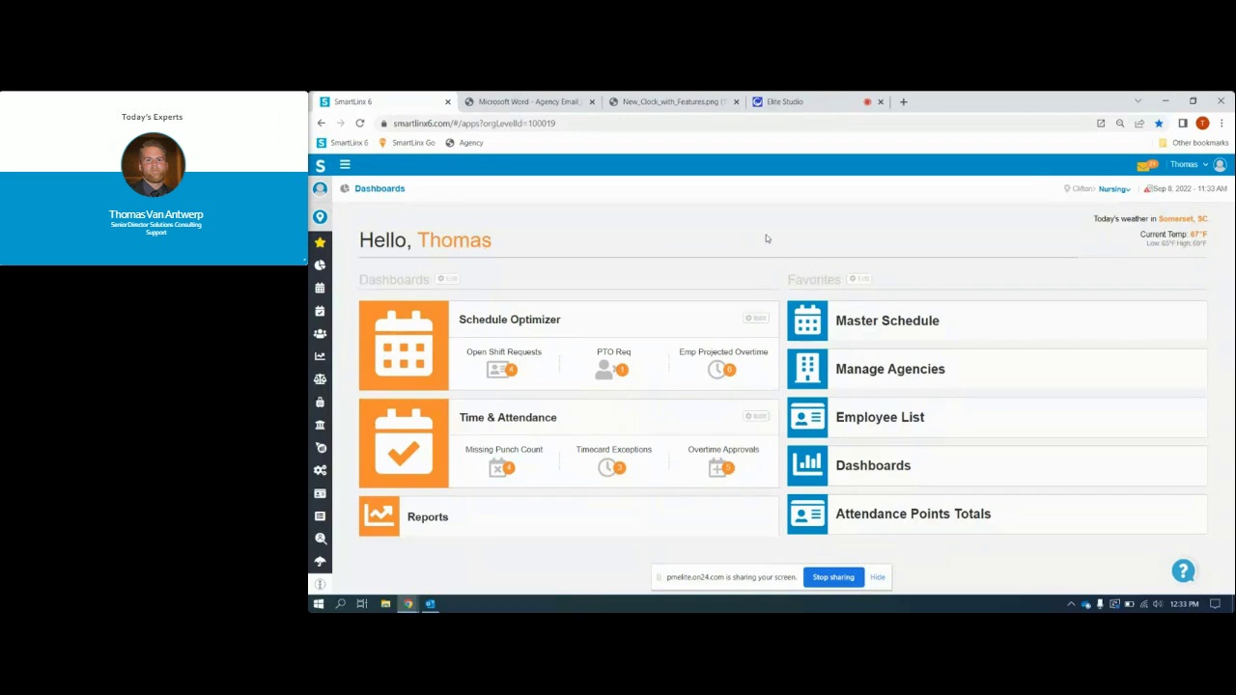
Task: Click the share icon in the address bar
Action: (x=1139, y=124)
